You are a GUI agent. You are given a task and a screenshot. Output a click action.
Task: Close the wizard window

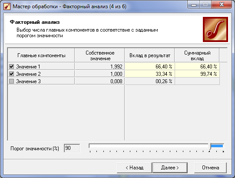tap(222, 5)
